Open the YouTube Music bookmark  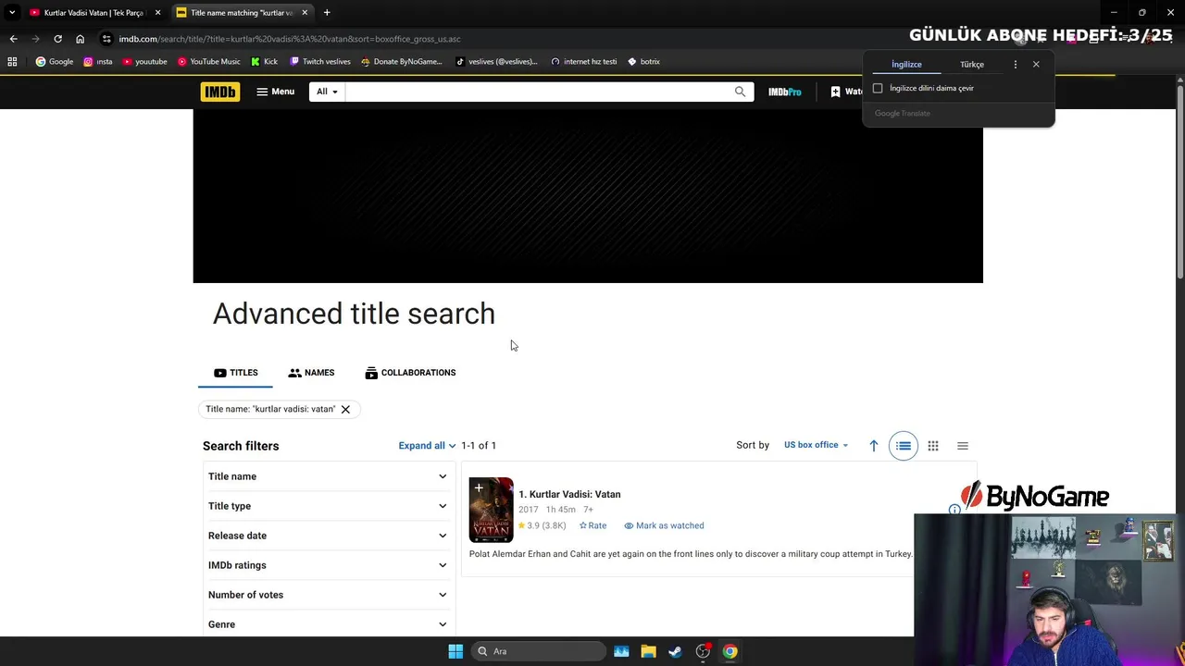coord(209,62)
